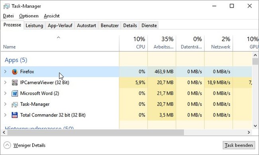Expand the Firefox process group

coord(5,72)
